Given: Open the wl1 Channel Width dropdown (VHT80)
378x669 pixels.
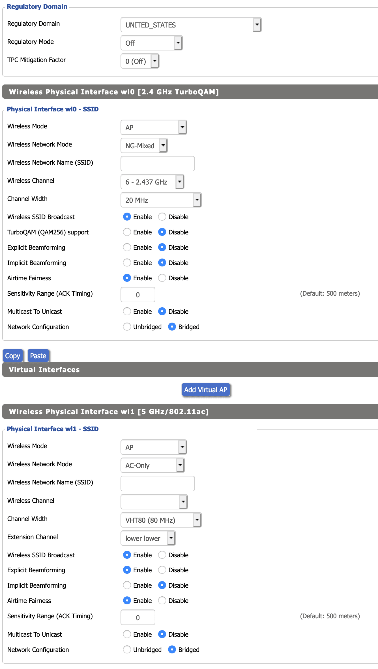Looking at the screenshot, I should click(x=161, y=520).
